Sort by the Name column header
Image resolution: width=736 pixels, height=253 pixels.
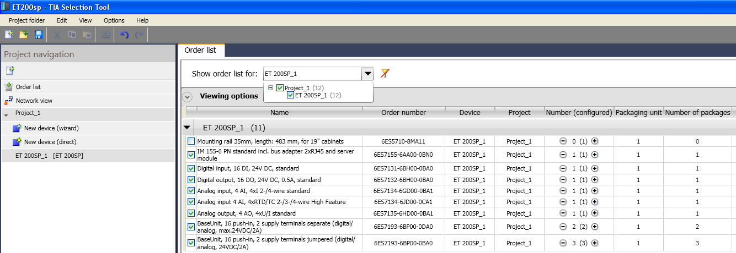click(x=280, y=112)
